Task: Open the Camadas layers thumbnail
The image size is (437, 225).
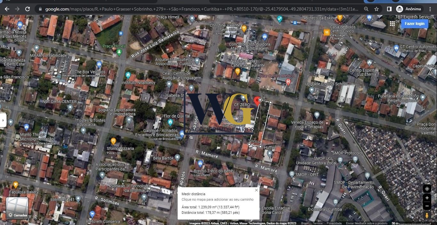Action: point(17,208)
